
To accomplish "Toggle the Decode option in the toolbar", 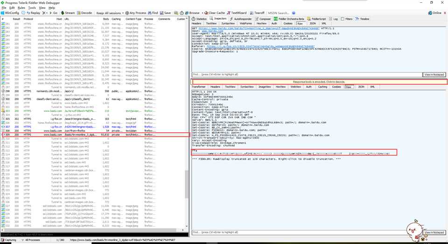I will point(84,13).
